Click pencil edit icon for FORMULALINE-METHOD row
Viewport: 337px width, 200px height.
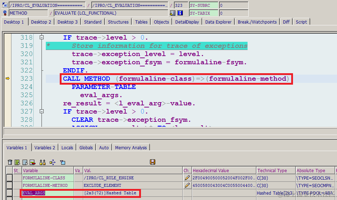187,185
